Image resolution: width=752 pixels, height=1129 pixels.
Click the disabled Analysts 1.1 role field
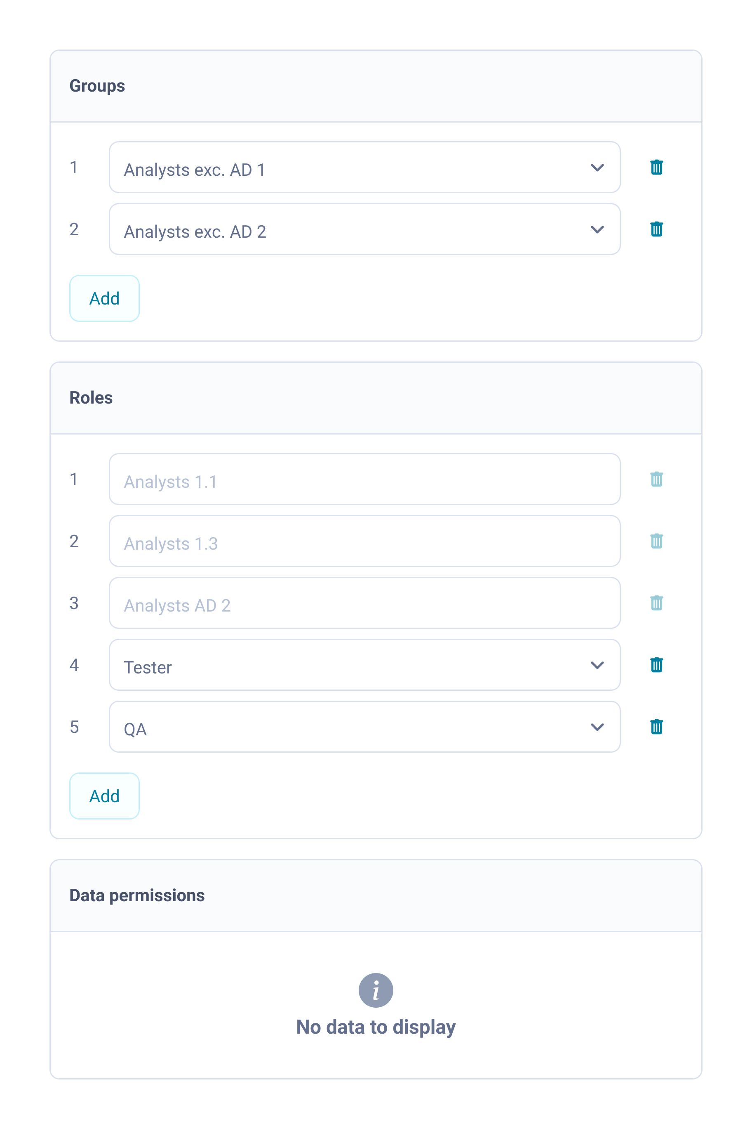pos(364,479)
